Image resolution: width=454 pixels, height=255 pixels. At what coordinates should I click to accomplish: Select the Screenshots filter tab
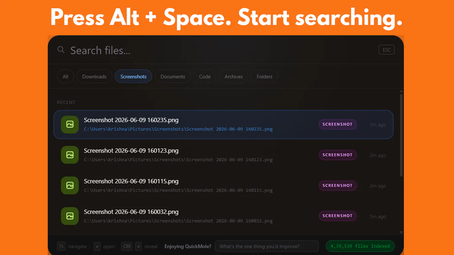click(133, 76)
